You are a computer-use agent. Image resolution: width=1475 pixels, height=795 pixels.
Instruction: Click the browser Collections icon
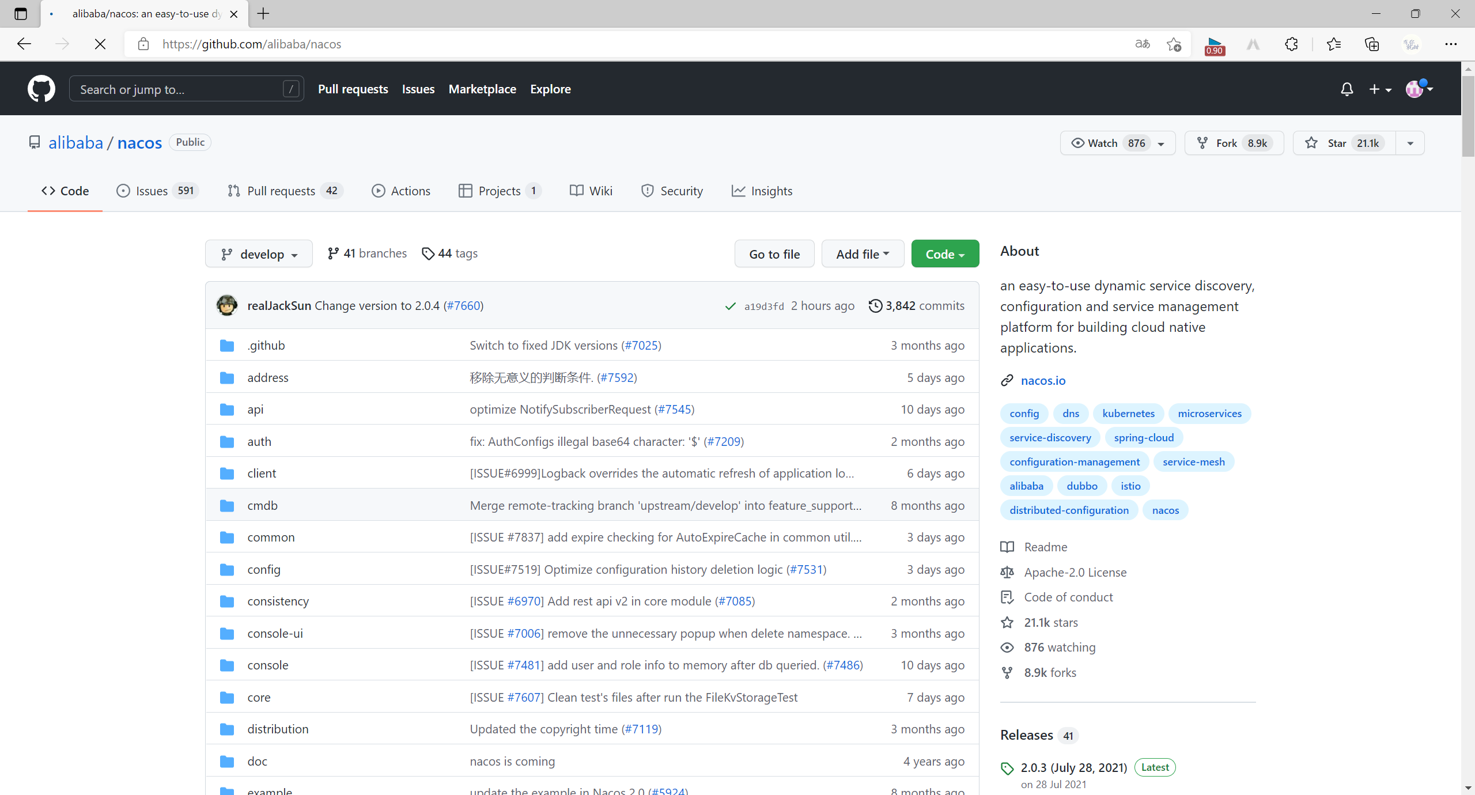click(x=1372, y=44)
